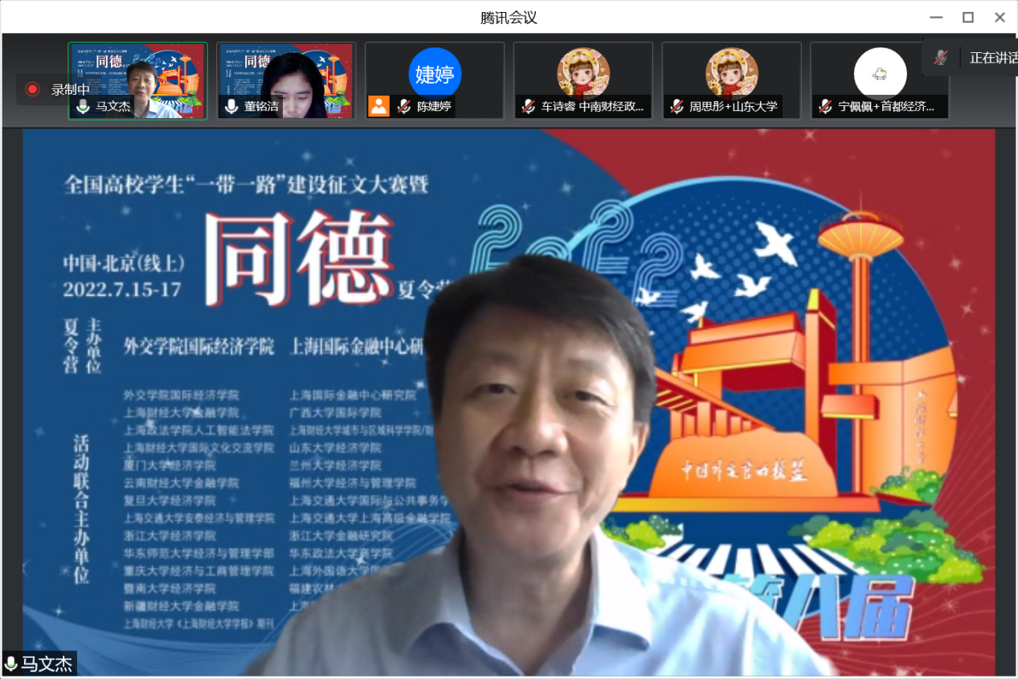Click the 马文杰 name label on the main video

(47, 664)
